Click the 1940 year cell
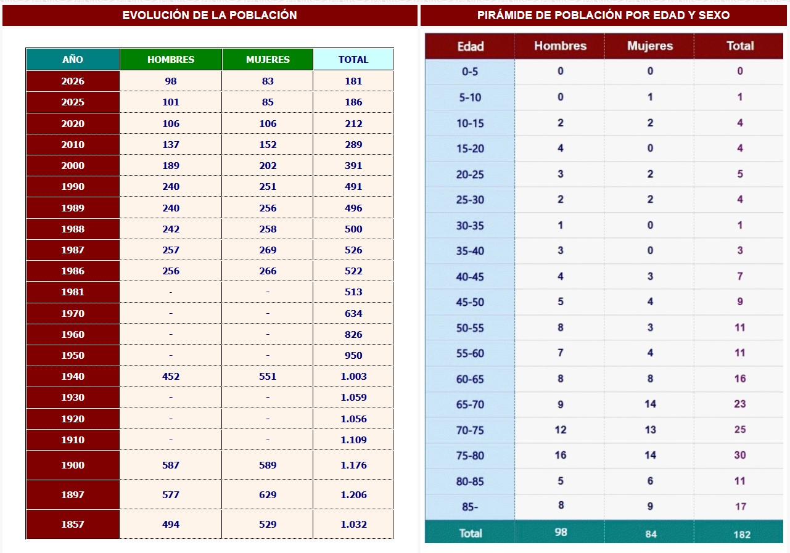This screenshot has width=790, height=553. tap(73, 377)
